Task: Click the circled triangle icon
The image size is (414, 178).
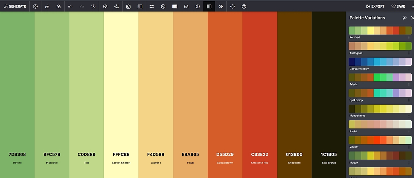Action: (x=163, y=6)
